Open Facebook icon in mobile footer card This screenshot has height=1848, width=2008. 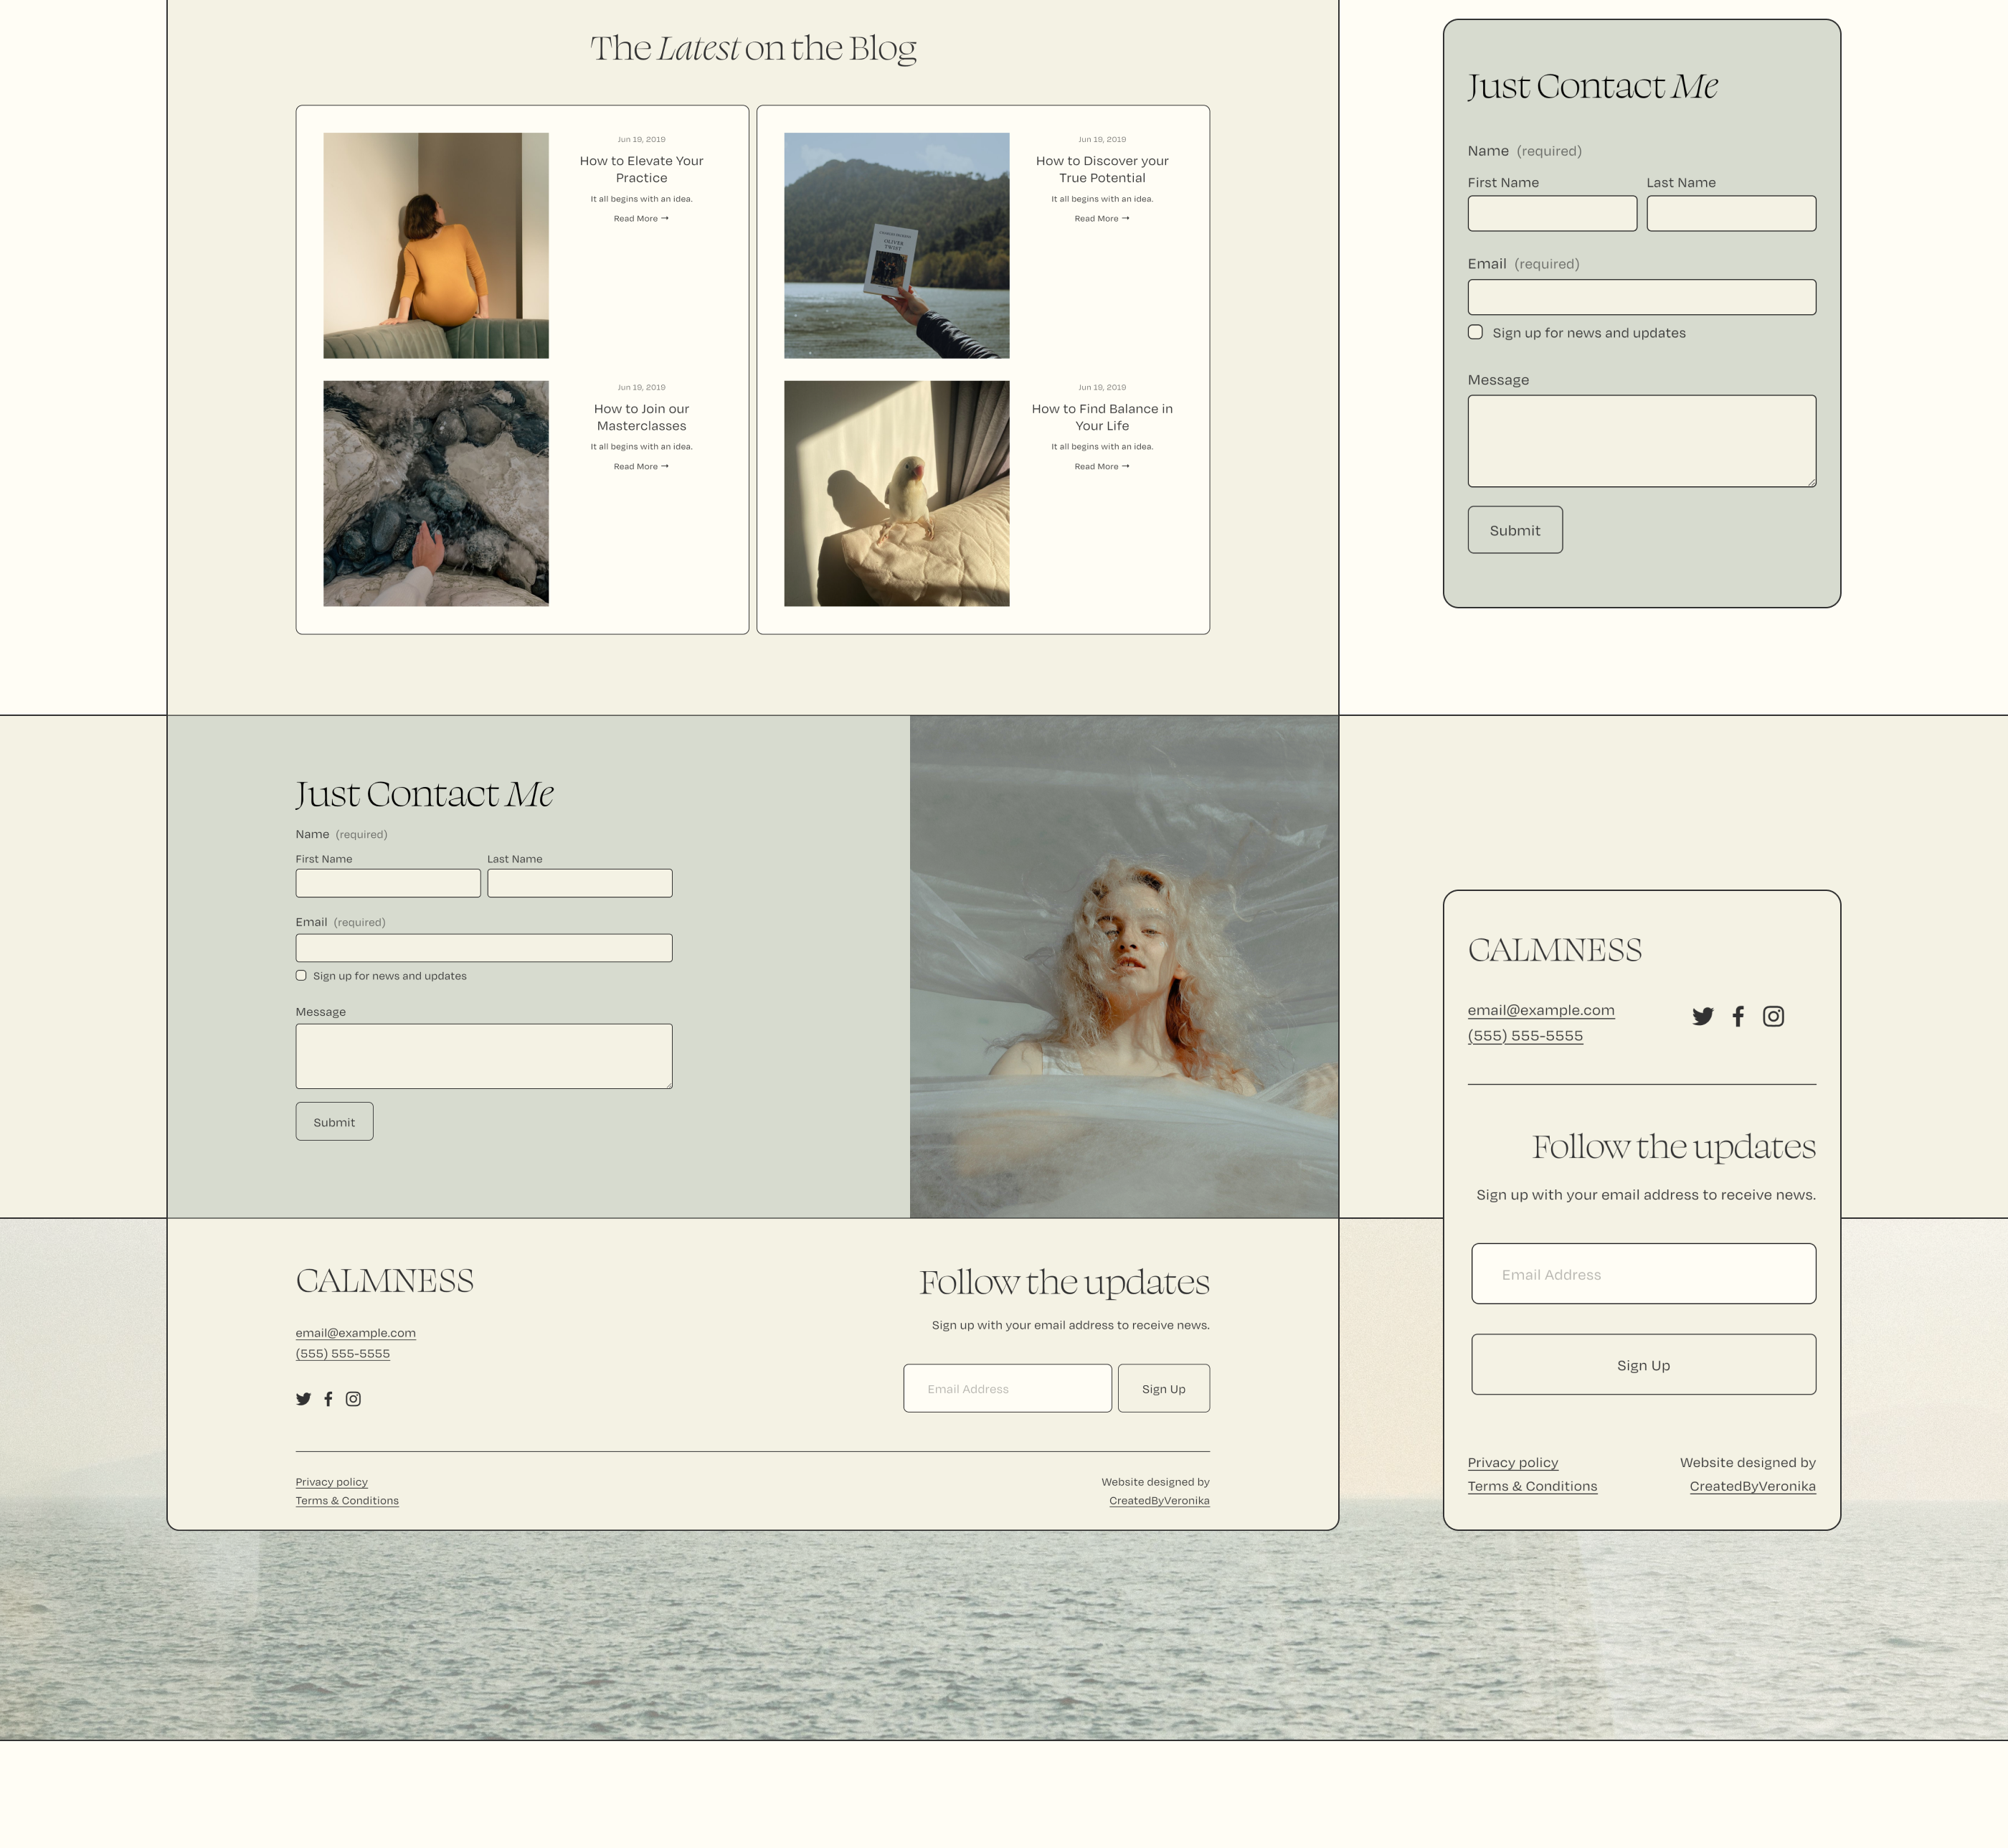coord(1738,1016)
